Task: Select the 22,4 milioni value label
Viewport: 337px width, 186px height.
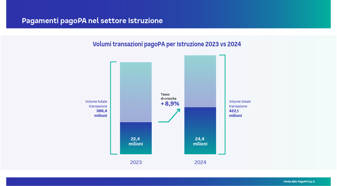Action: coord(136,142)
